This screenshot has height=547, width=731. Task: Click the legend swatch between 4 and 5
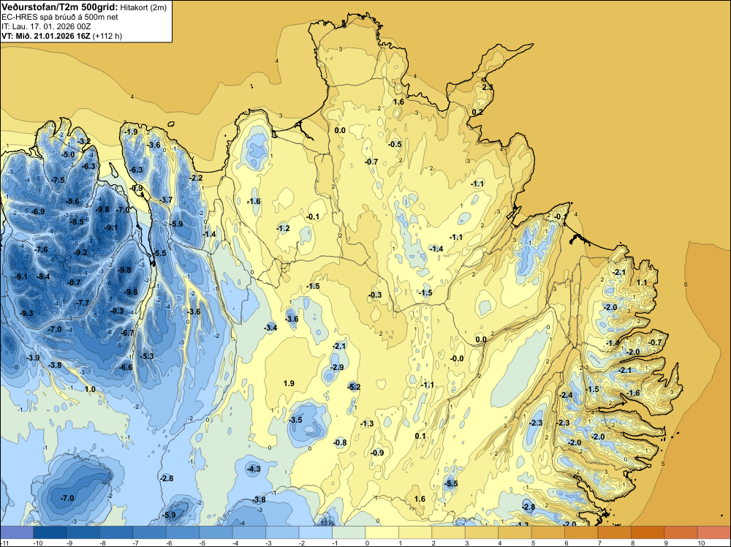coord(515,532)
